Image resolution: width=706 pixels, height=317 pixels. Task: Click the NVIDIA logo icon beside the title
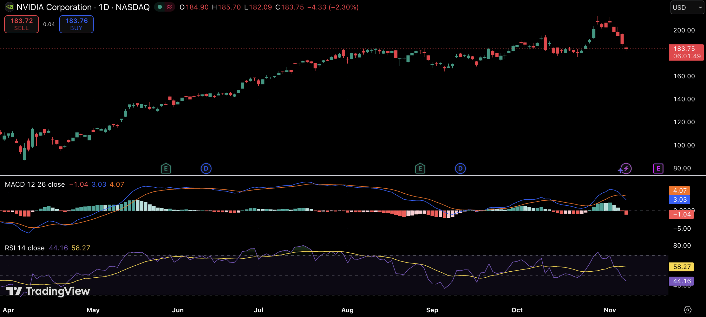coord(9,7)
